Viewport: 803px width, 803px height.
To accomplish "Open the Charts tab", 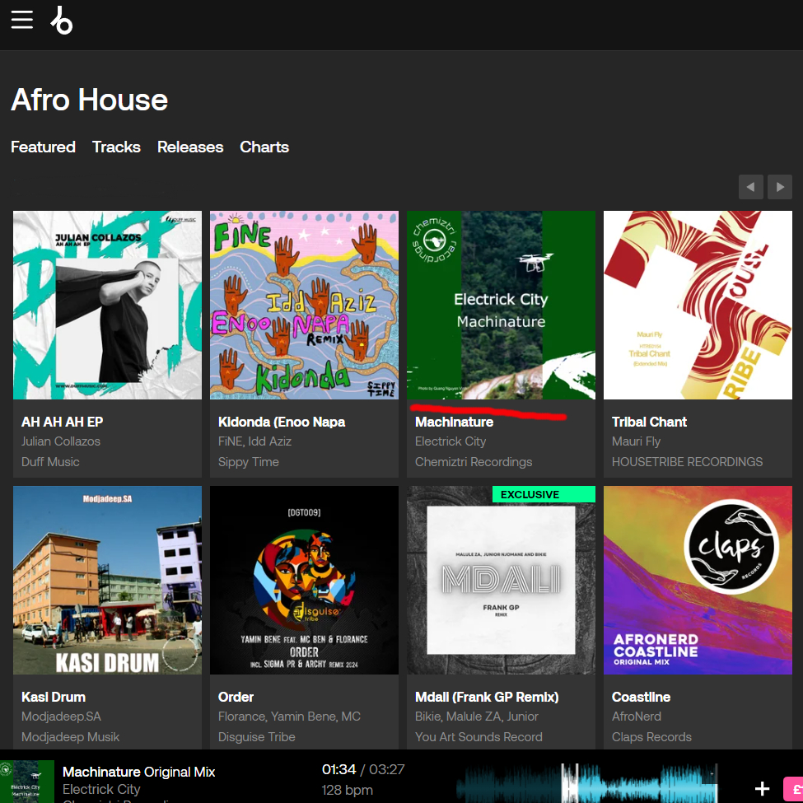I will 264,147.
